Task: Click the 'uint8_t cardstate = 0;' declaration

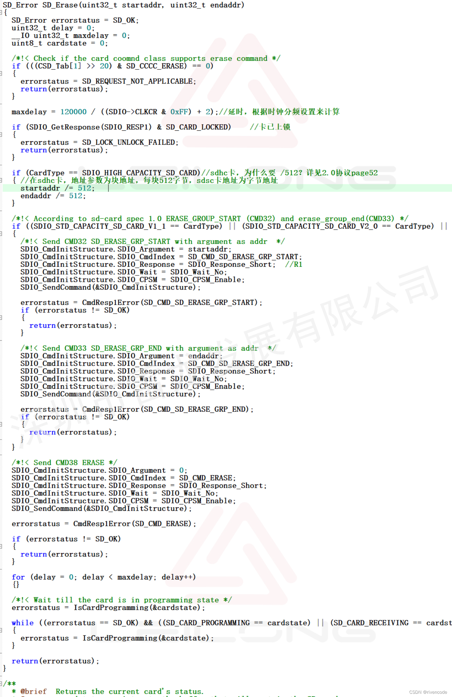Action: point(60,43)
